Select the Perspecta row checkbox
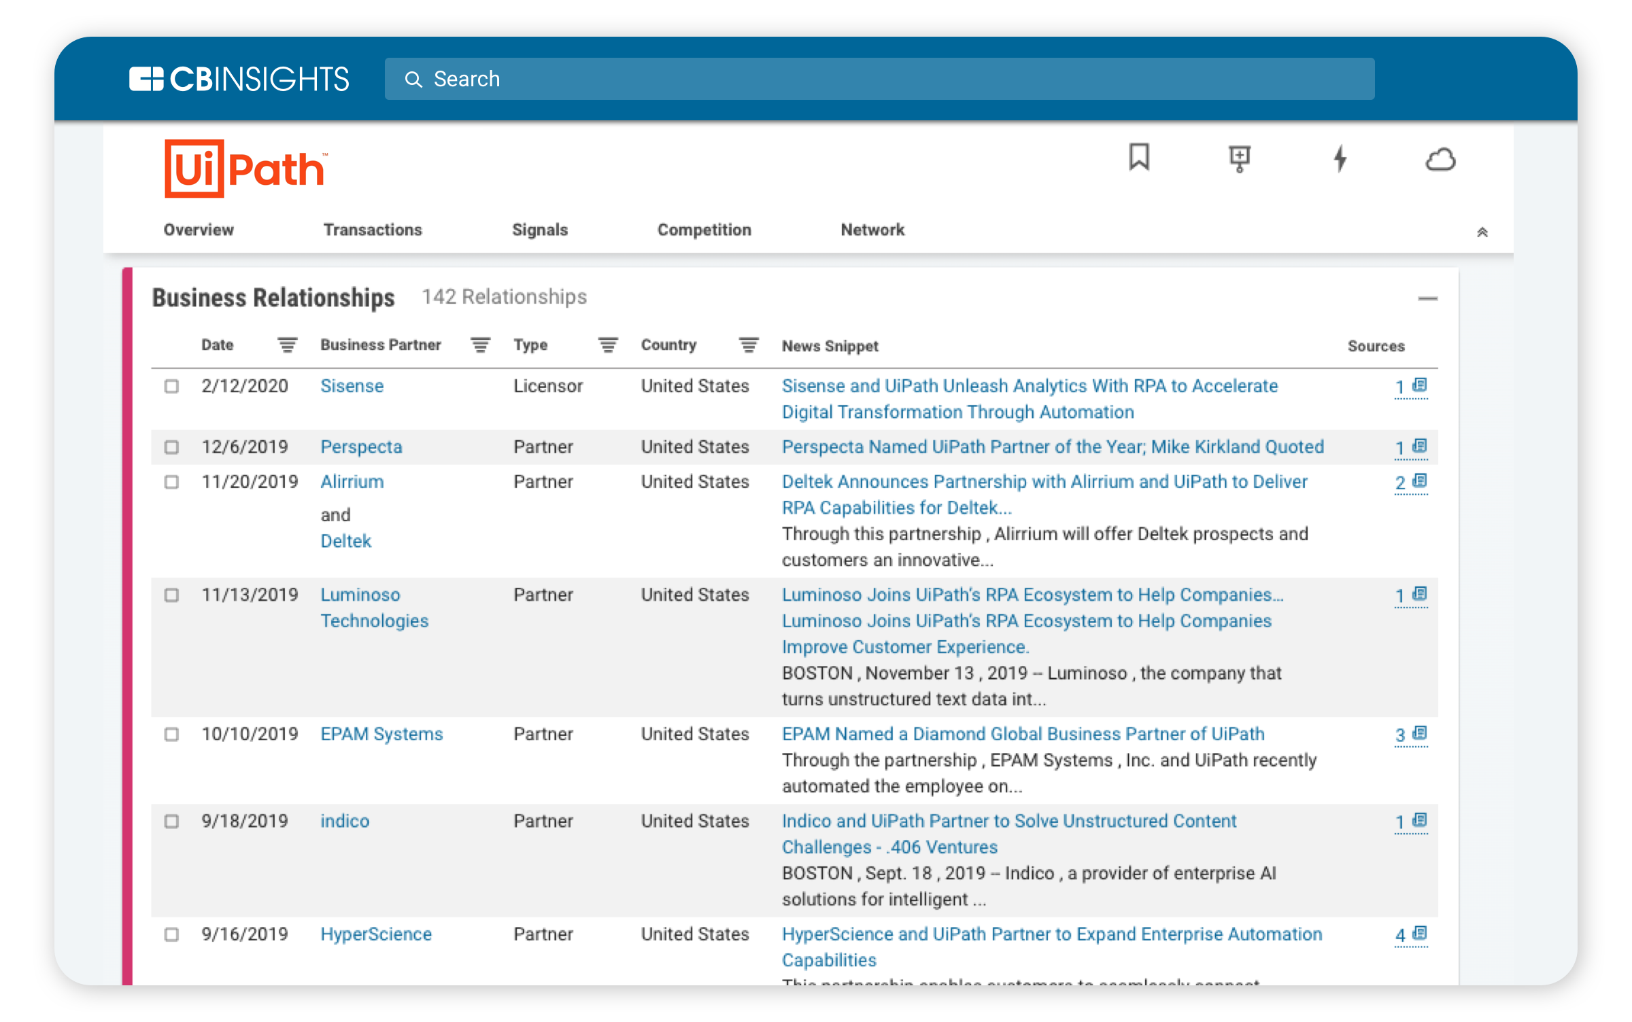 (x=171, y=447)
